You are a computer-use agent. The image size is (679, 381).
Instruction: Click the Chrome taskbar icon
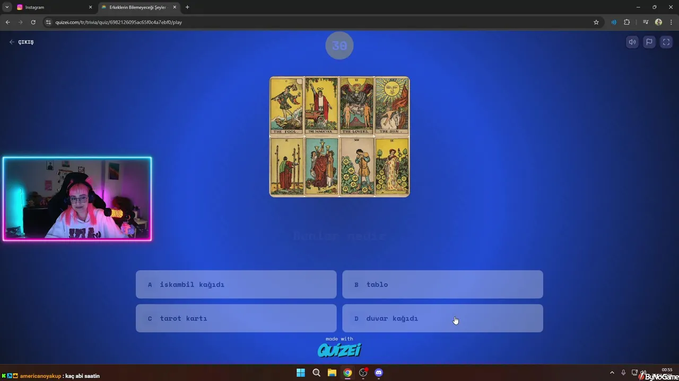[347, 373]
